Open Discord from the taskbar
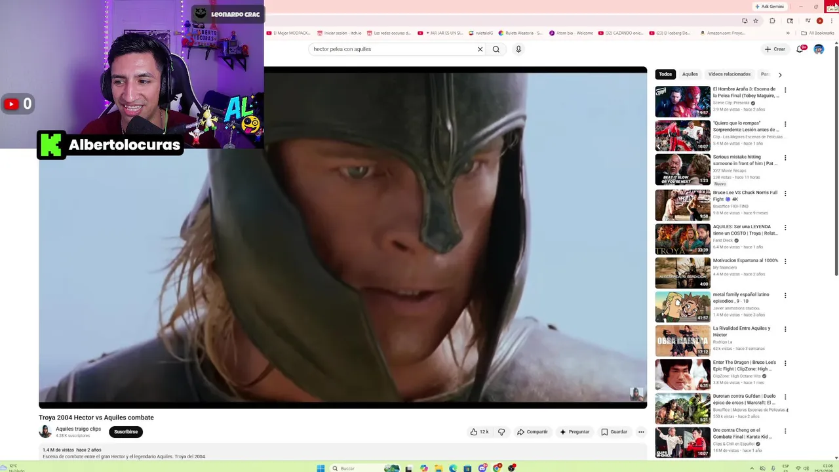The height and width of the screenshot is (472, 839). click(482, 468)
